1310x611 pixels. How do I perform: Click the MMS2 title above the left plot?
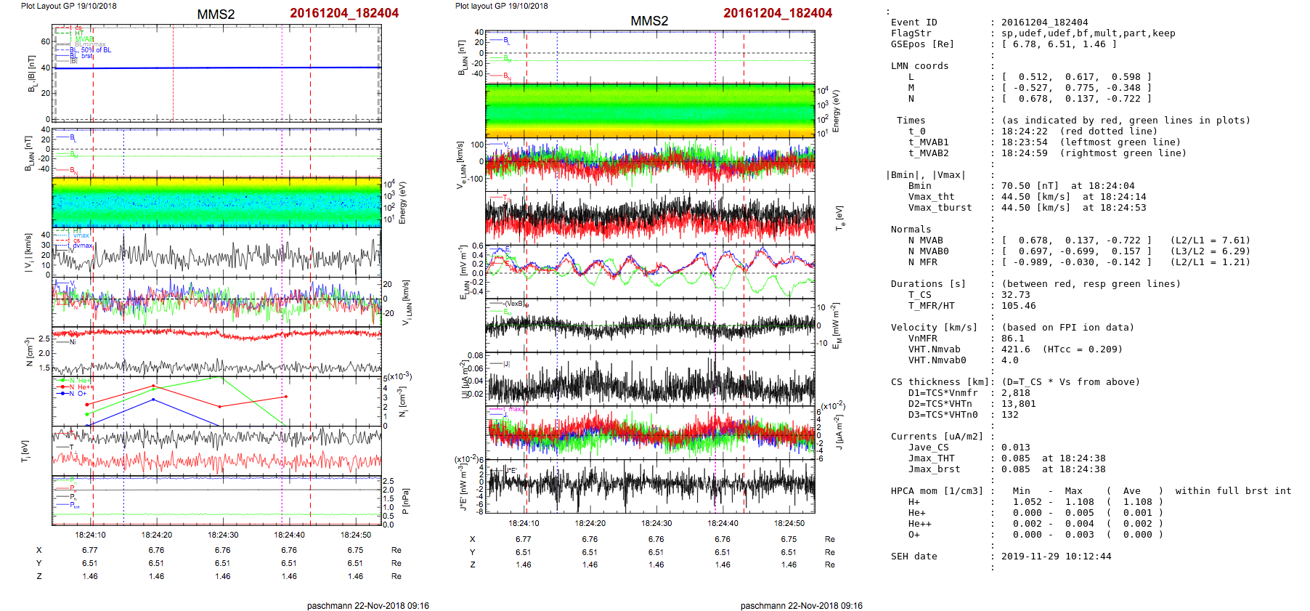click(216, 15)
